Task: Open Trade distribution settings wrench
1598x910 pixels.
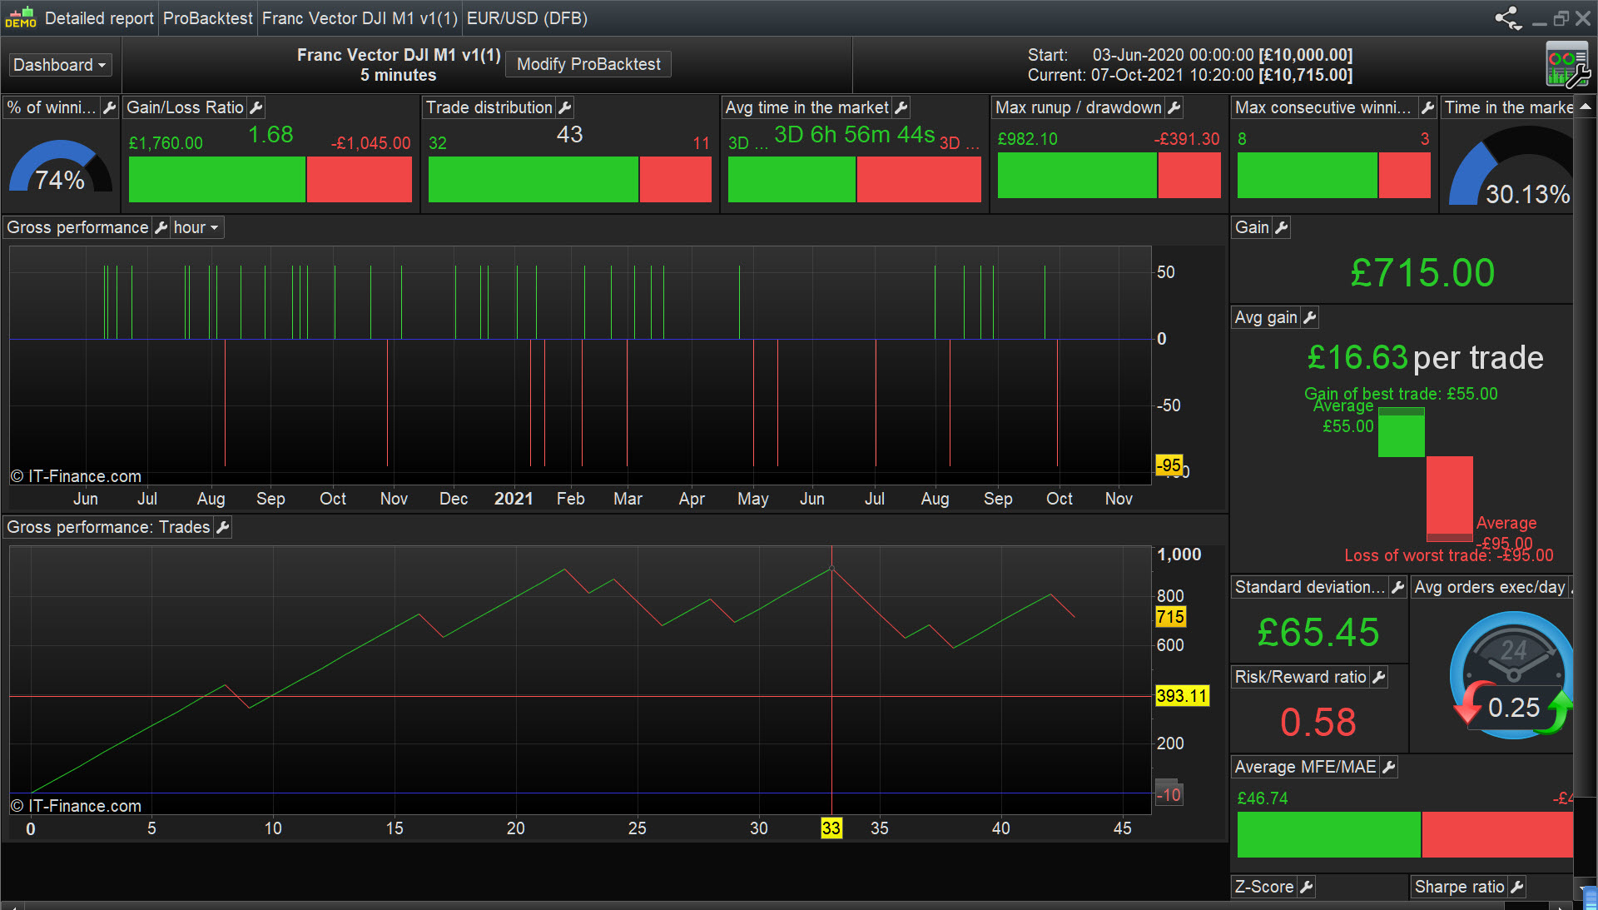Action: point(565,107)
